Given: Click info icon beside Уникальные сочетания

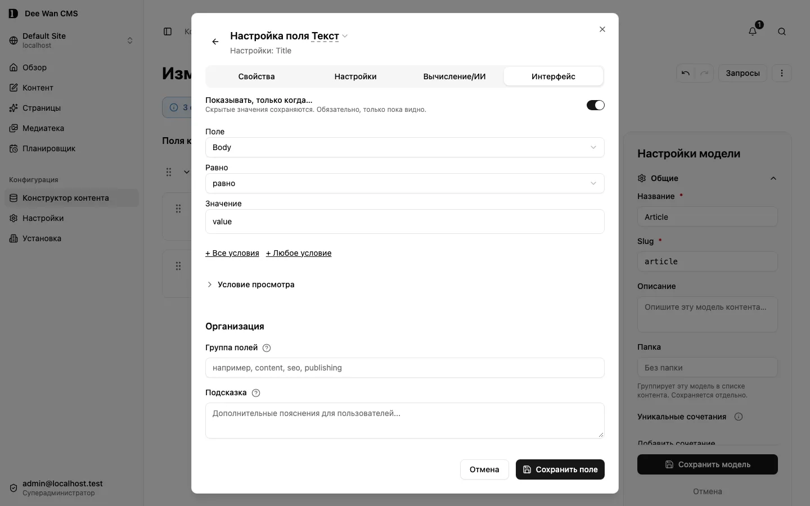Looking at the screenshot, I should [739, 417].
